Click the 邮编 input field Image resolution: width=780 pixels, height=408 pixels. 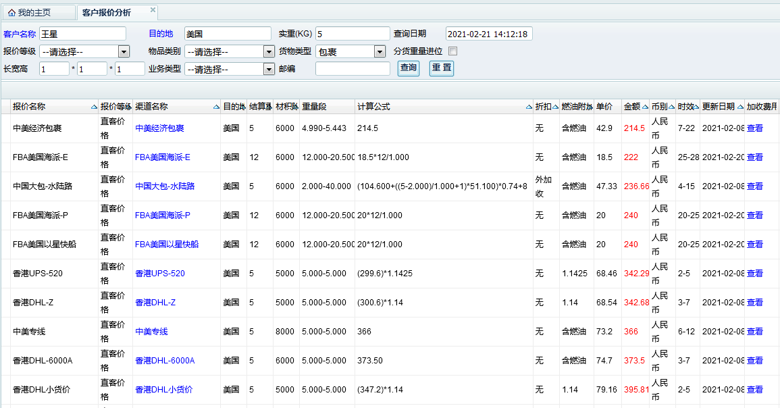tap(353, 69)
